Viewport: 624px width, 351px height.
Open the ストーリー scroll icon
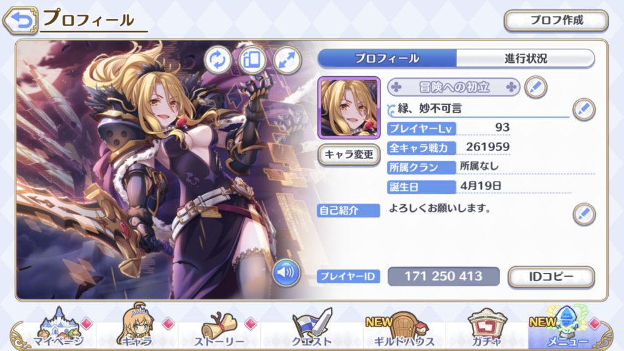coord(219,330)
